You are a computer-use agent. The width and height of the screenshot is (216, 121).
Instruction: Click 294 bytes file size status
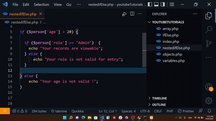click(39, 111)
